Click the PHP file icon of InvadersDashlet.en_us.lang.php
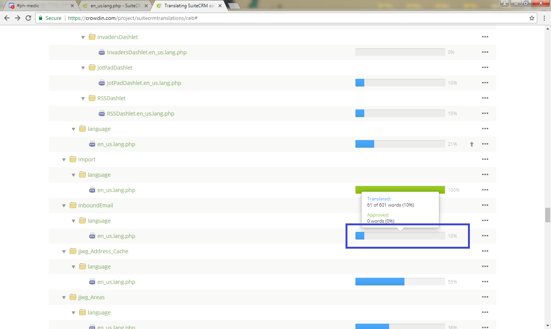551x329 pixels. coord(102,52)
